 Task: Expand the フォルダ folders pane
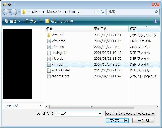41,106
